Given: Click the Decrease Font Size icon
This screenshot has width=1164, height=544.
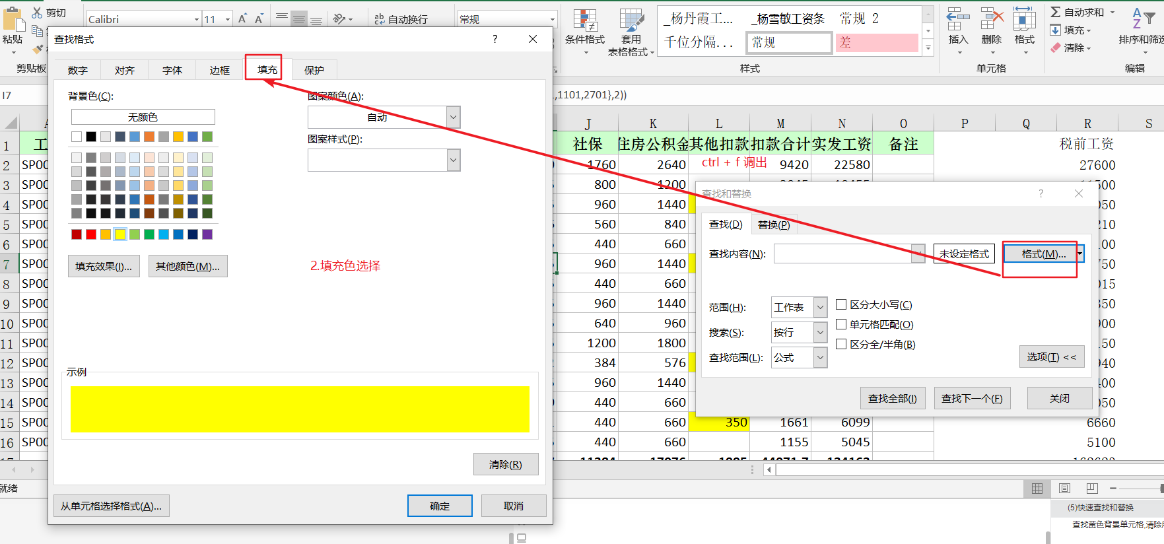Looking at the screenshot, I should pos(259,18).
